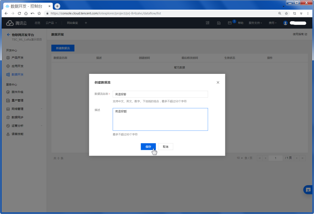Screen dimensions: 314x214
Task: Expand the double-chevron extensions icon
Action: pos(301,13)
